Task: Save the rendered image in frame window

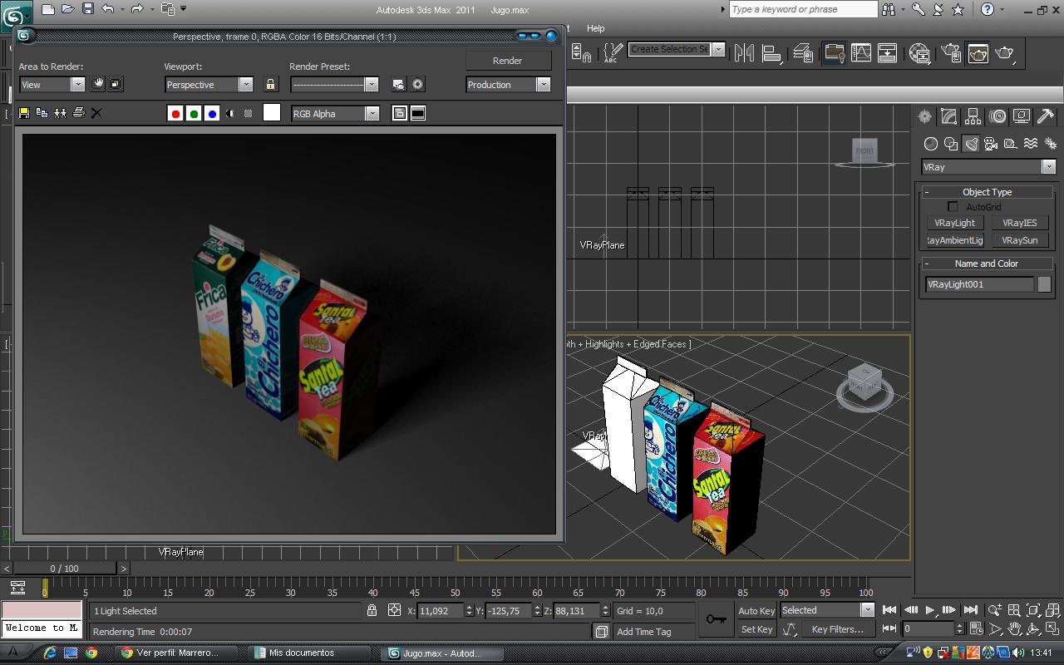Action: [x=24, y=113]
